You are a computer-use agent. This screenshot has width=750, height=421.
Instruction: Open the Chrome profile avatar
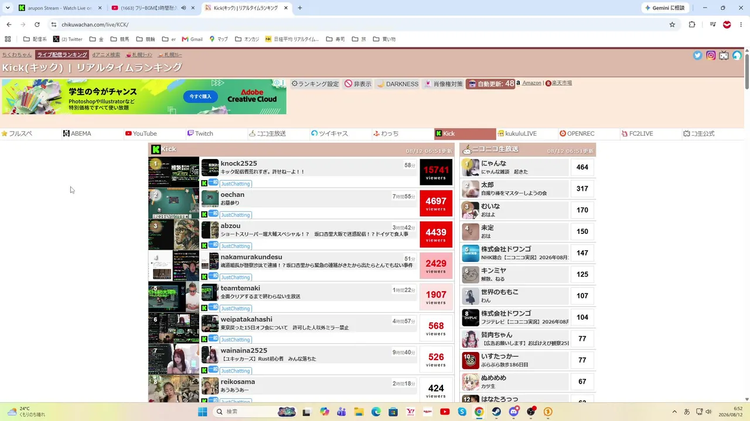pyautogui.click(x=727, y=25)
